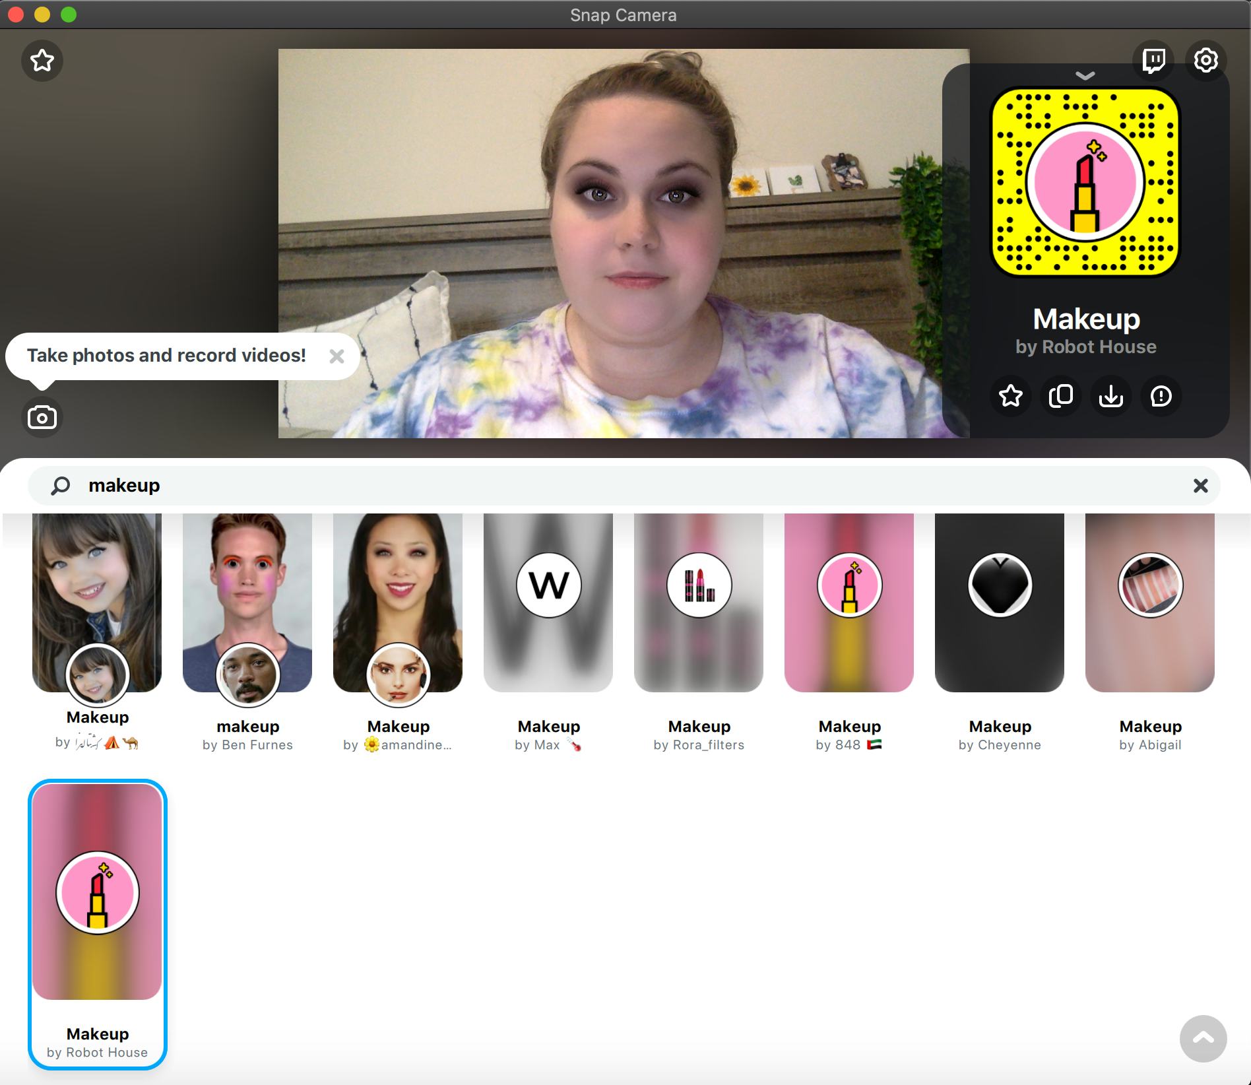Image resolution: width=1251 pixels, height=1085 pixels.
Task: Capture a photo with the camera button
Action: pyautogui.click(x=42, y=417)
